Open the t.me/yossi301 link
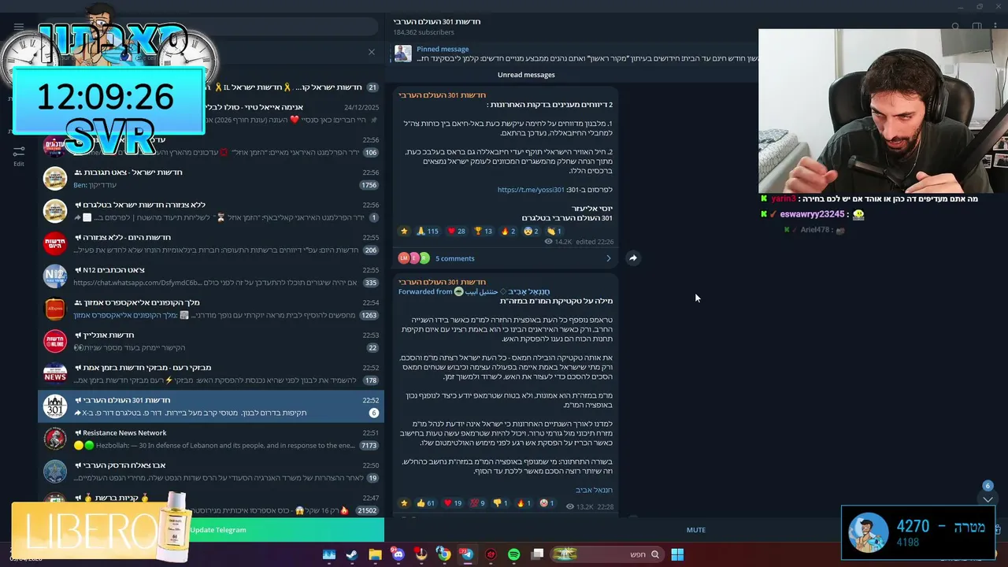Screen dimensions: 1008x567 (531, 190)
